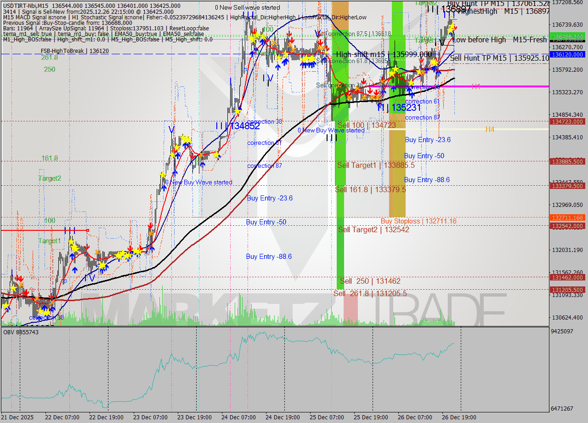Click the 'FSB-HighToBreak | 136120' label
This screenshot has width=588, height=423.
point(75,51)
